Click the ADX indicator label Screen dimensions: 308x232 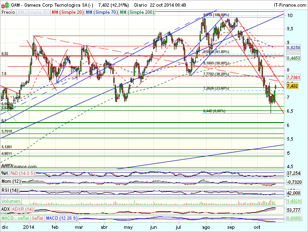[x=6, y=209]
